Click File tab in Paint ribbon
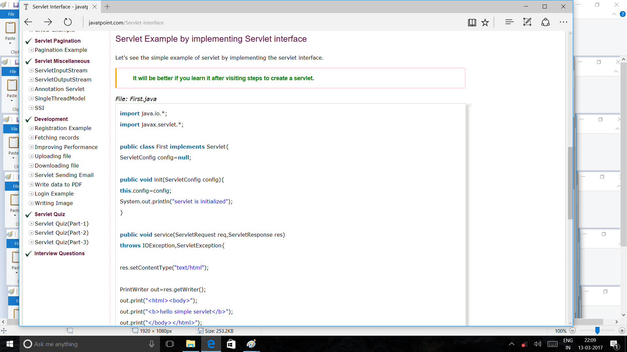 11,14
